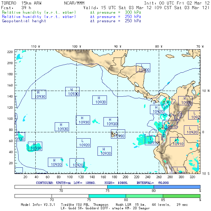Select the 'Noah LSM' label
211x211 pixels.
[123, 205]
